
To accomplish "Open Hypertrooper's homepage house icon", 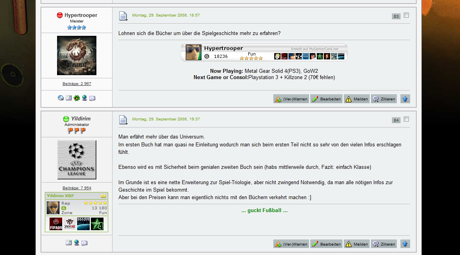I will pyautogui.click(x=61, y=98).
